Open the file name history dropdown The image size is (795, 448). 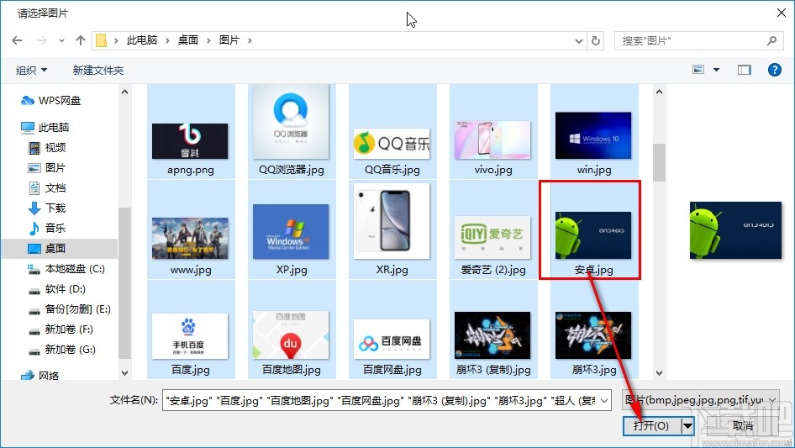[604, 401]
